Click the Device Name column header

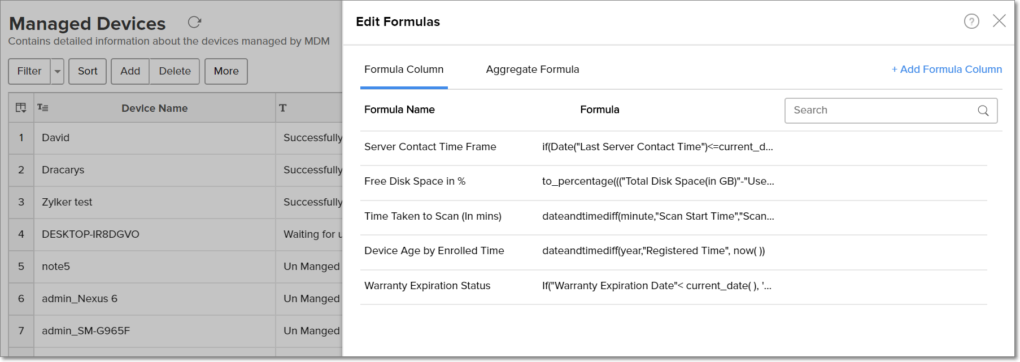(x=154, y=108)
